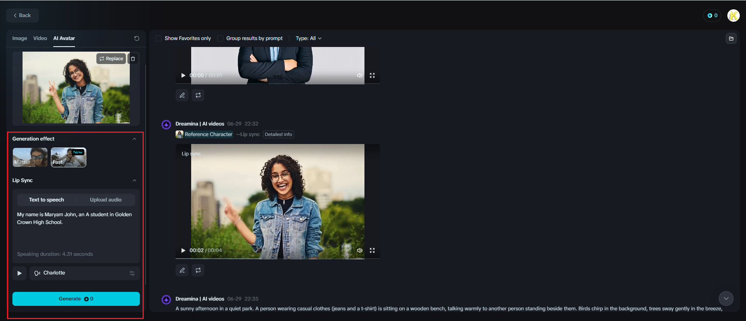Choose the Master generation effect
The height and width of the screenshot is (321, 746).
tap(30, 157)
